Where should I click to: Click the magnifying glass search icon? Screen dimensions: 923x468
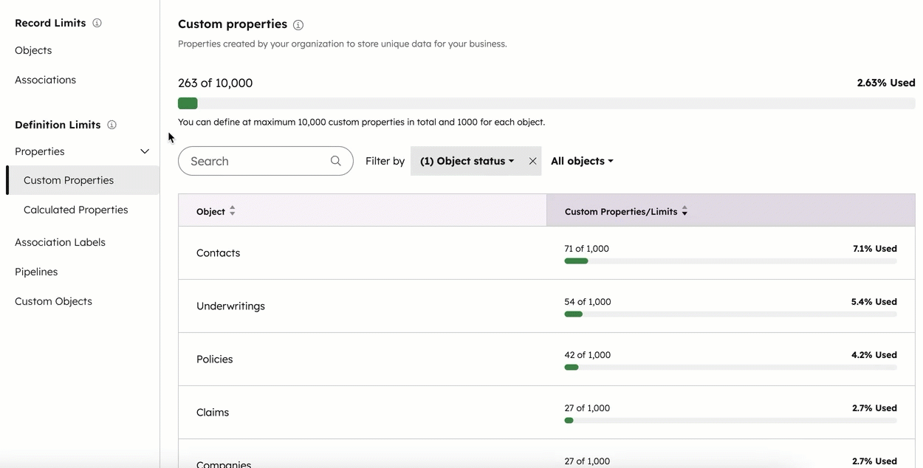[x=335, y=160]
